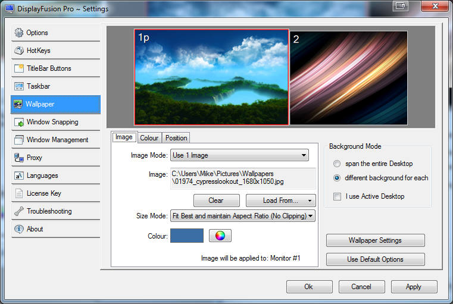Click the Clear button
Image resolution: width=453 pixels, height=304 pixels.
(217, 200)
